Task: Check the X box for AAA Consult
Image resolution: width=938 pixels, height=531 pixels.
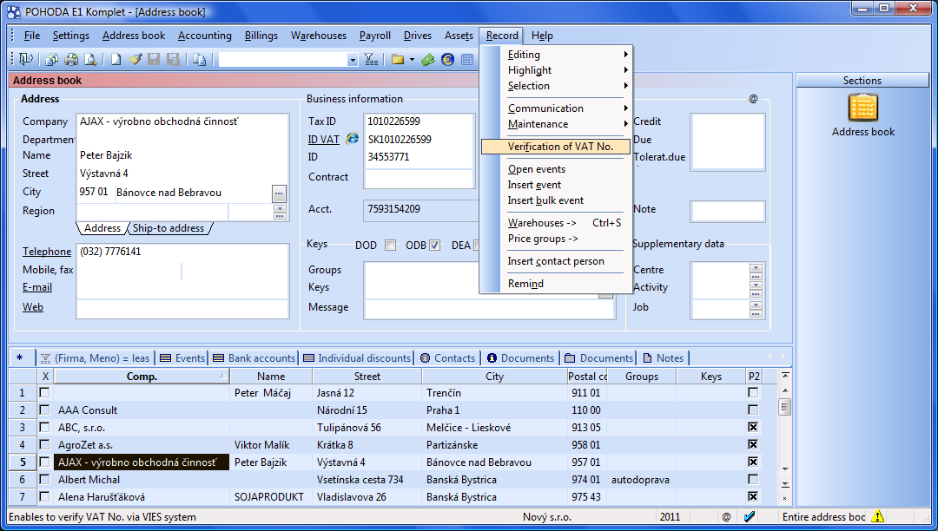Action: [x=44, y=410]
